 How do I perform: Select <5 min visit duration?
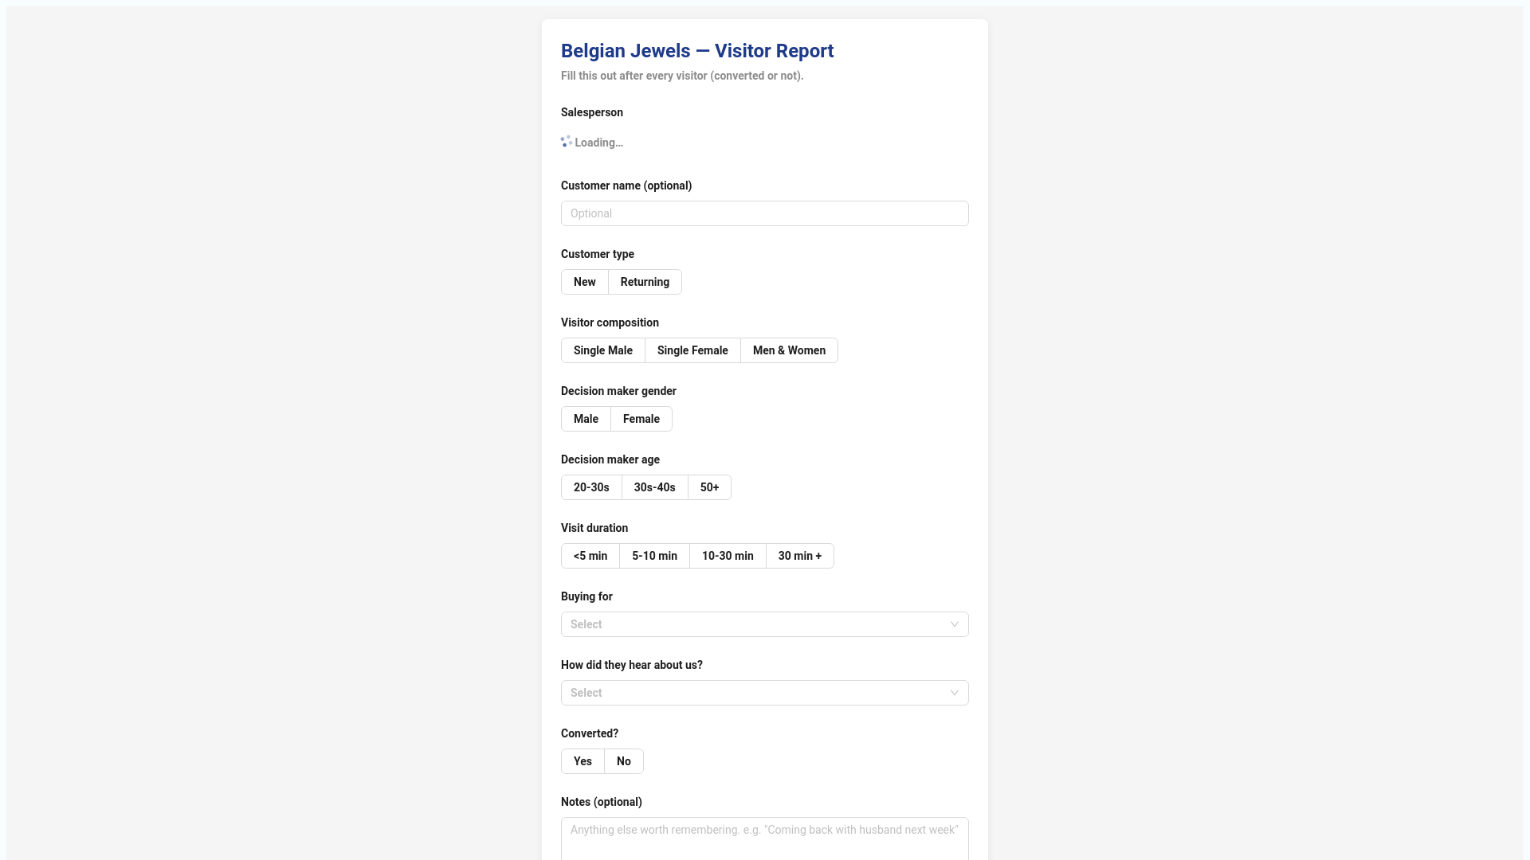pos(590,556)
